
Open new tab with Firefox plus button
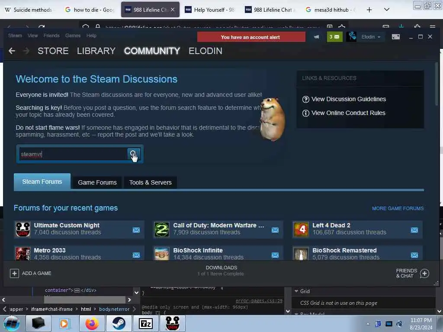(369, 10)
